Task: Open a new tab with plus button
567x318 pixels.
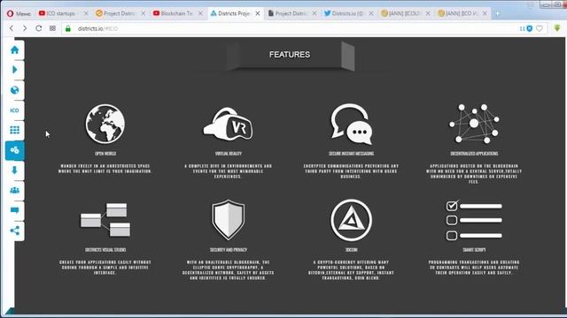Action: click(x=498, y=13)
